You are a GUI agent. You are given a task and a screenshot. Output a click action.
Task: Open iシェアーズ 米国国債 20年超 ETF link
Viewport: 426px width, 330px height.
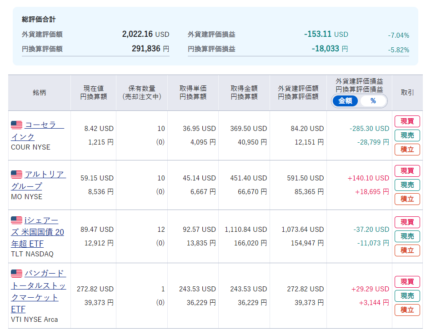point(37,232)
